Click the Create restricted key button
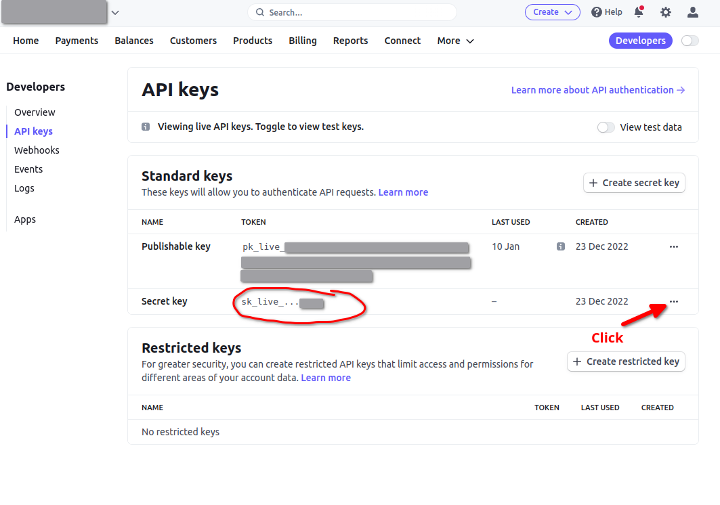Image resolution: width=720 pixels, height=505 pixels. click(625, 361)
